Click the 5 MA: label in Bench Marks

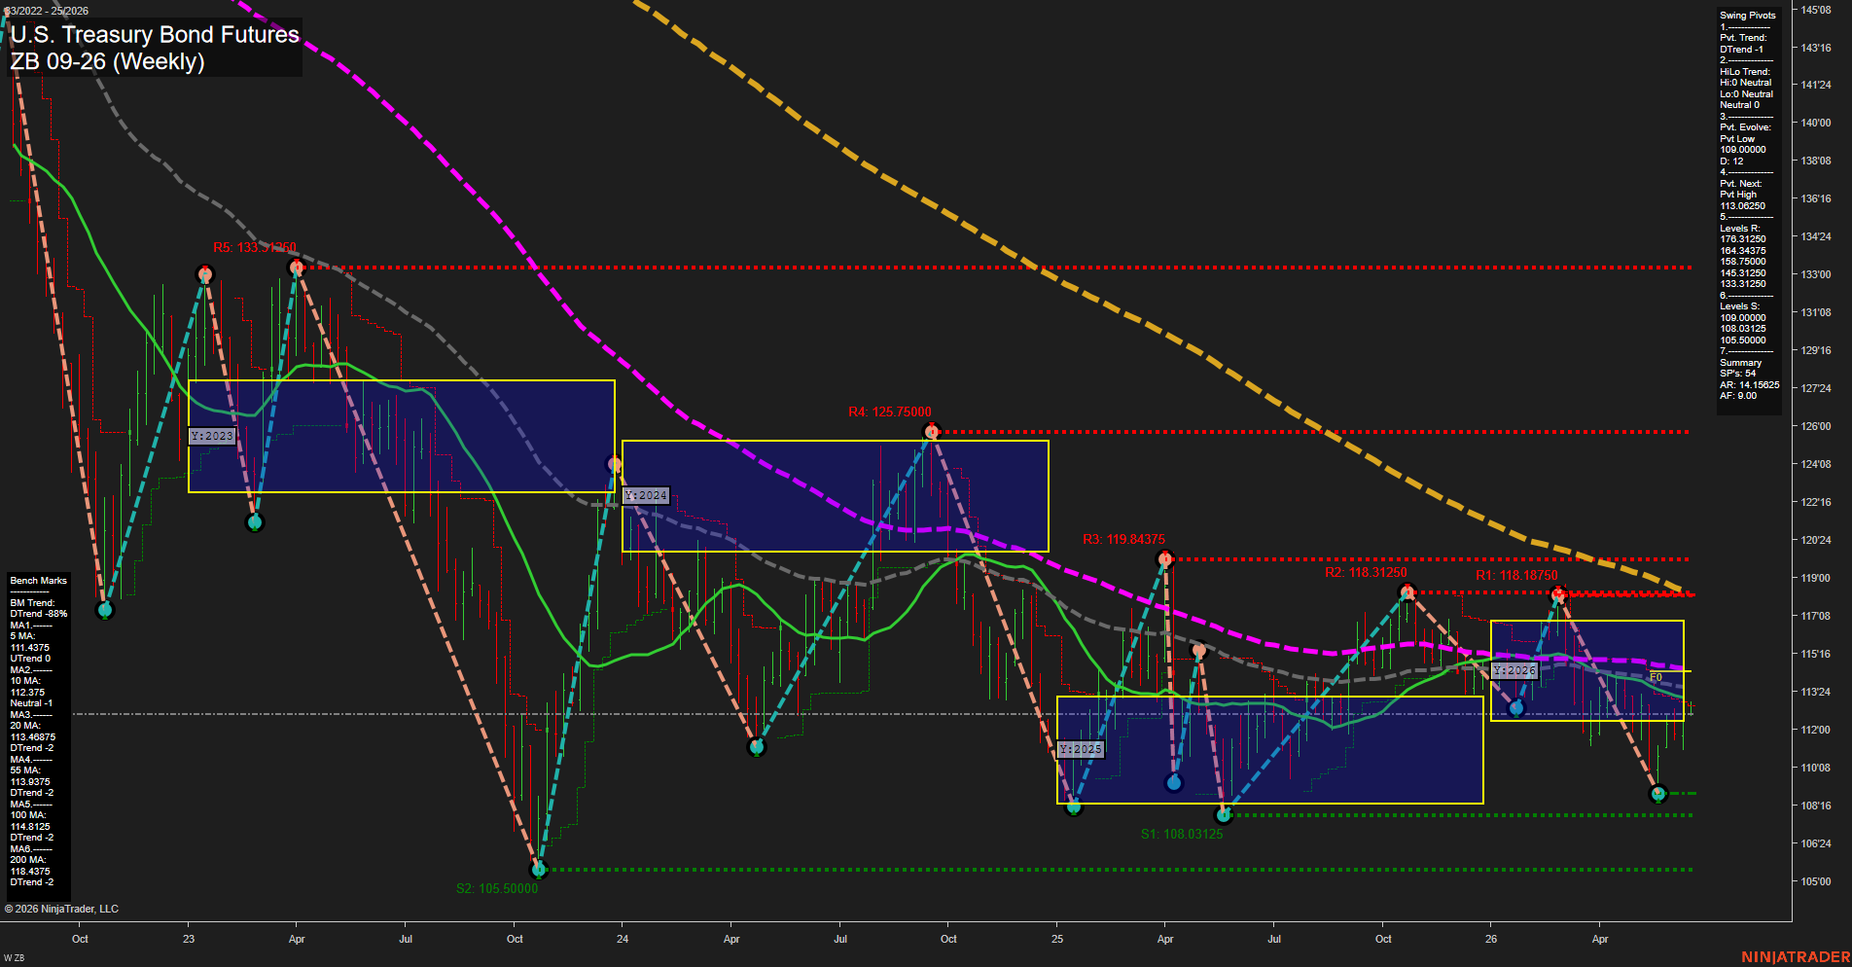[x=23, y=636]
